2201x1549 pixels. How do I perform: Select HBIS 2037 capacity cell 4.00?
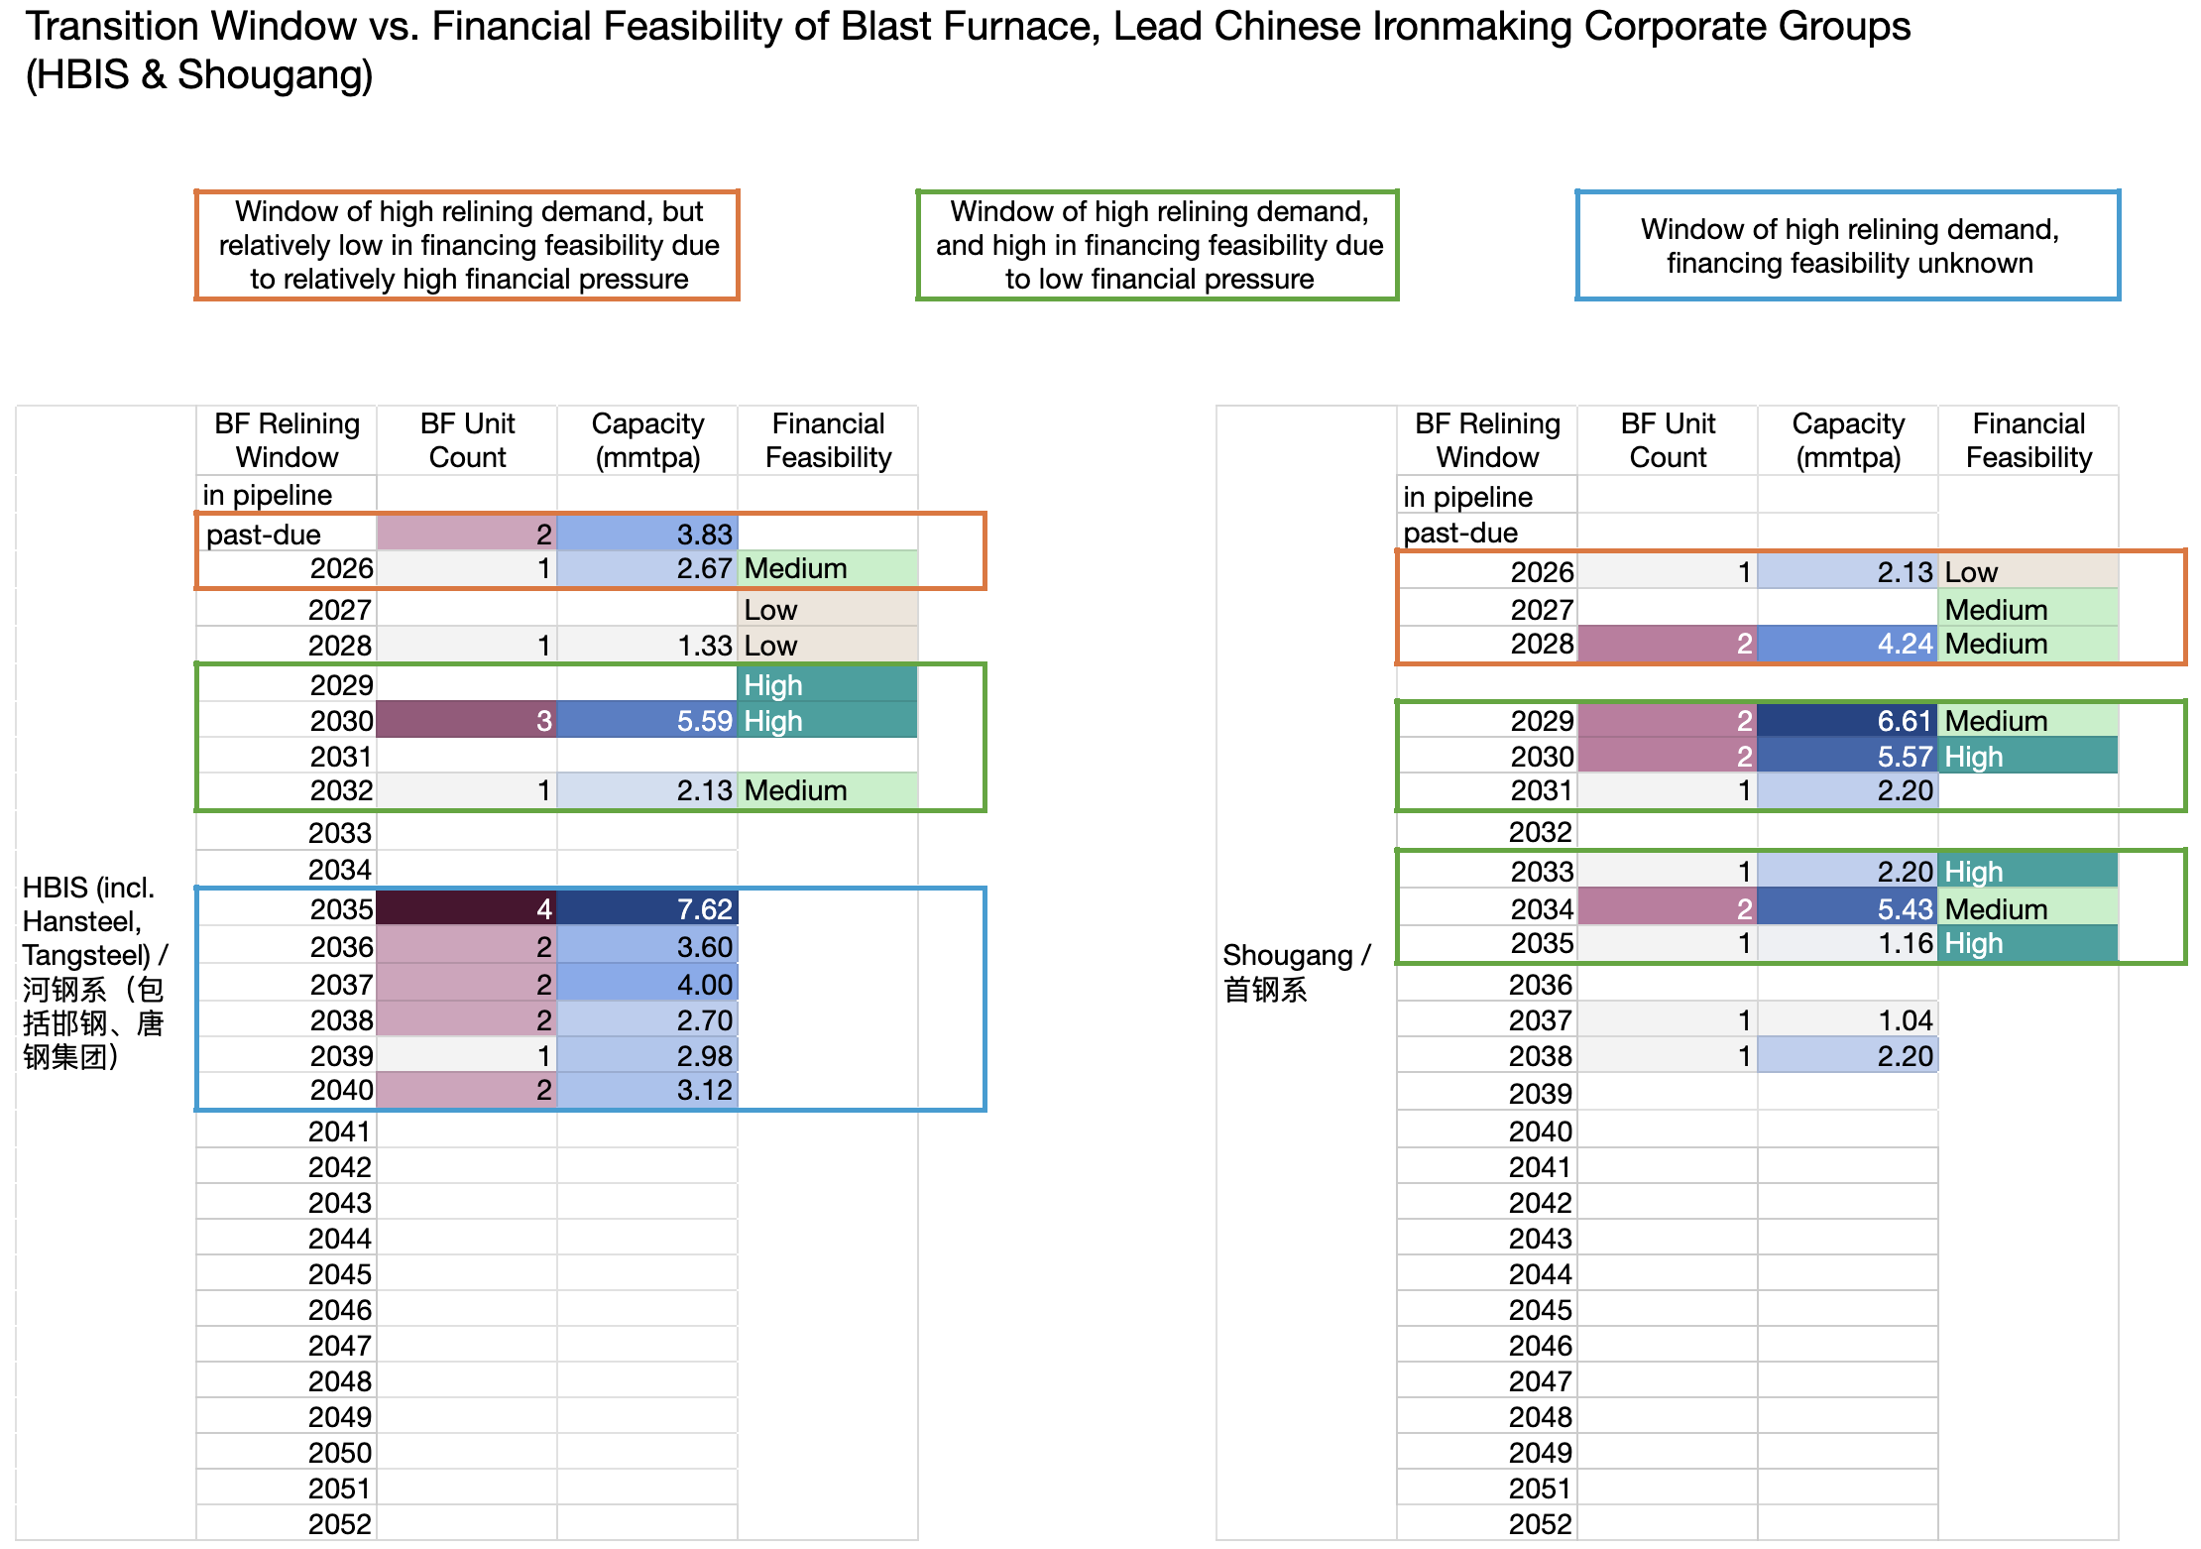647,983
